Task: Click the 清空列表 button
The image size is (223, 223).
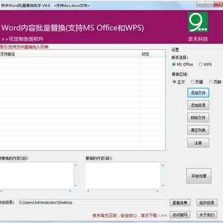Action: [x=198, y=130]
